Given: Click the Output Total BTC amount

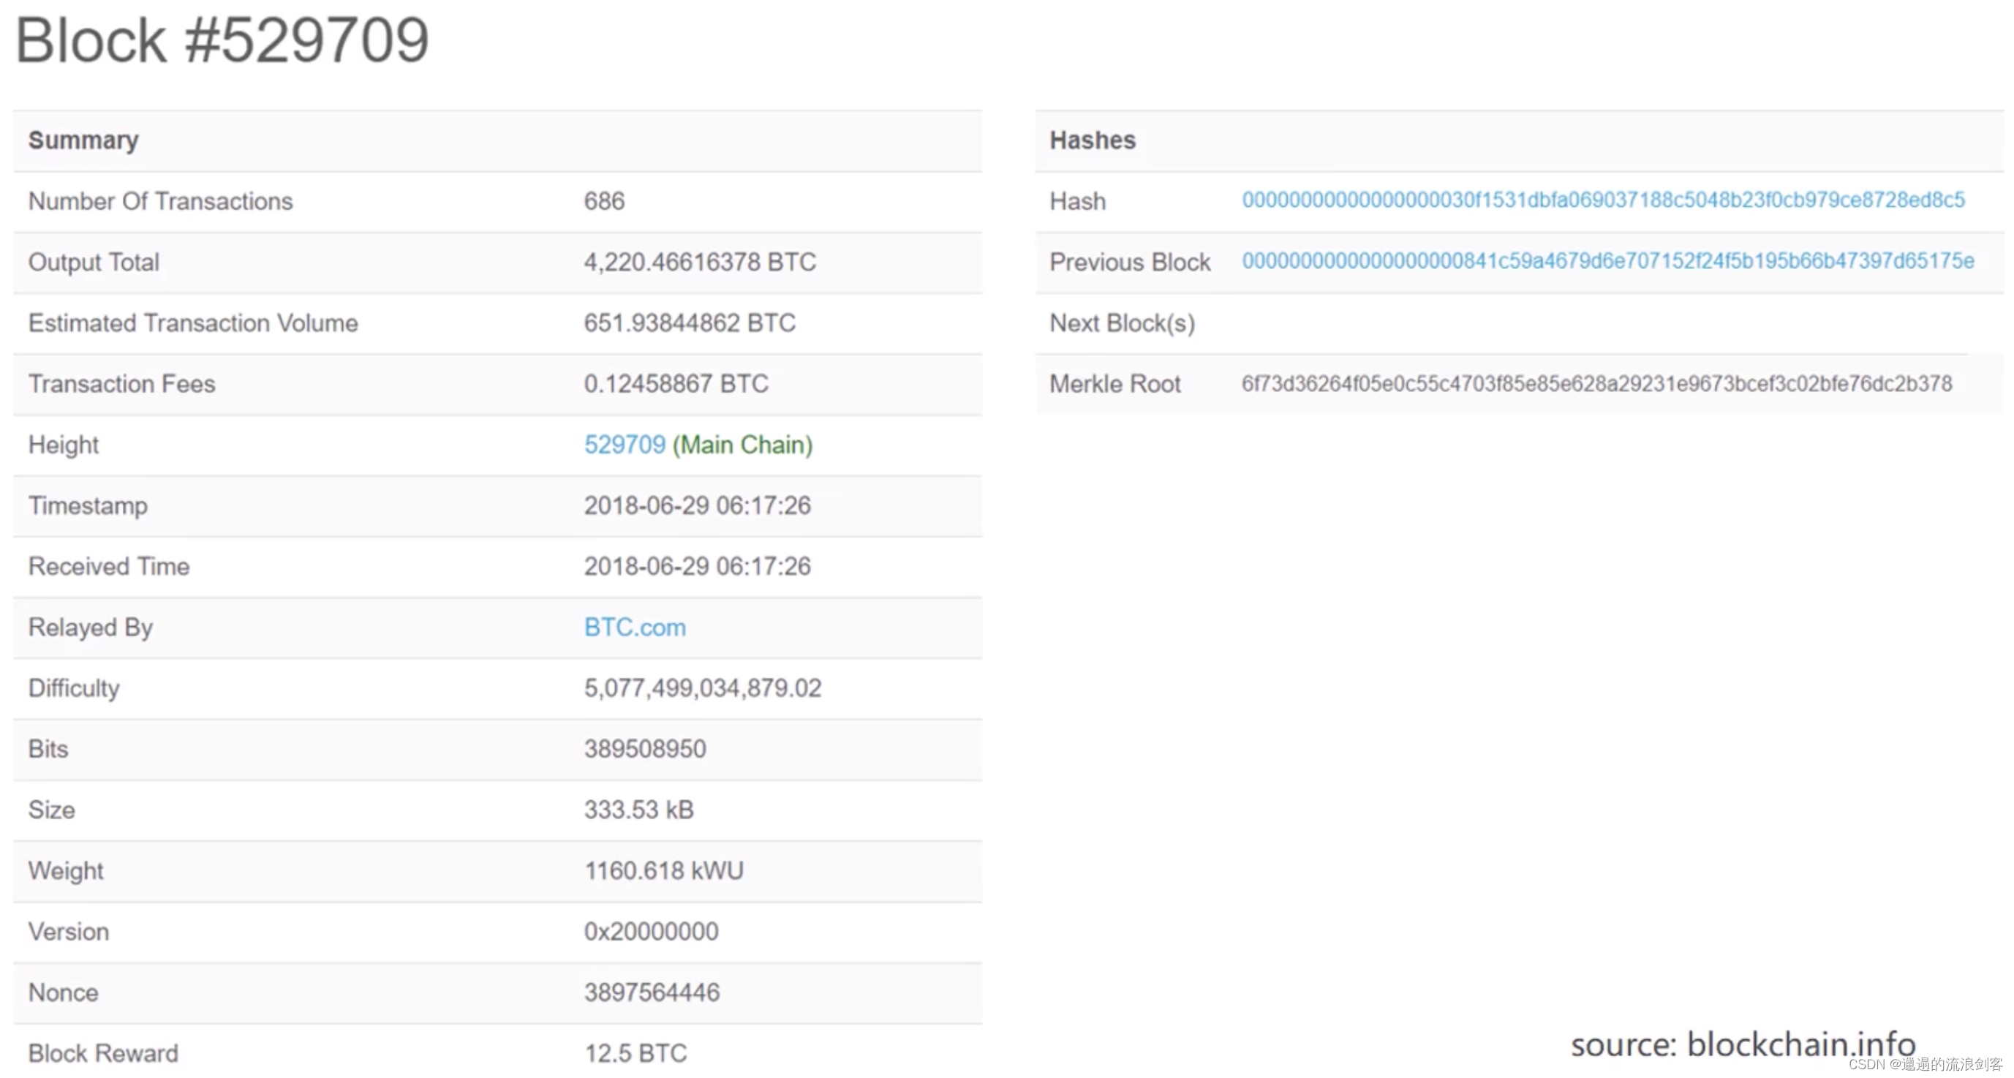Looking at the screenshot, I should tap(699, 262).
